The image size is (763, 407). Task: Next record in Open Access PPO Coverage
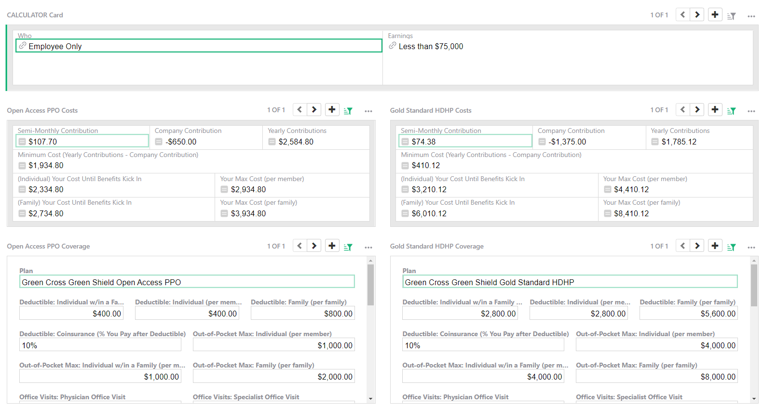[314, 246]
